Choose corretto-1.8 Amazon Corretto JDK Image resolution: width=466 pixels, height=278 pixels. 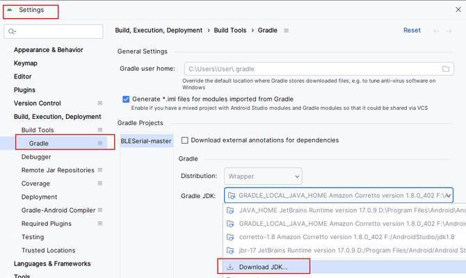(x=345, y=237)
